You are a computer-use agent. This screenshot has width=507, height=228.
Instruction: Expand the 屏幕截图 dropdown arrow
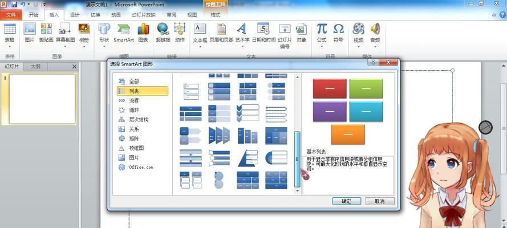(x=65, y=47)
